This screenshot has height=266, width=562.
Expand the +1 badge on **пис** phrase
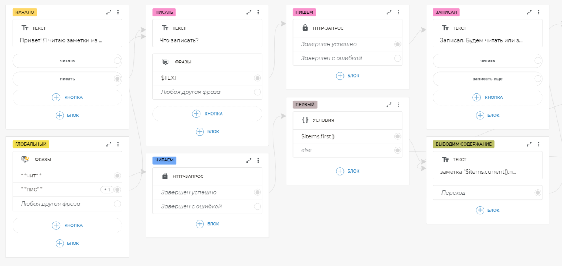(107, 190)
